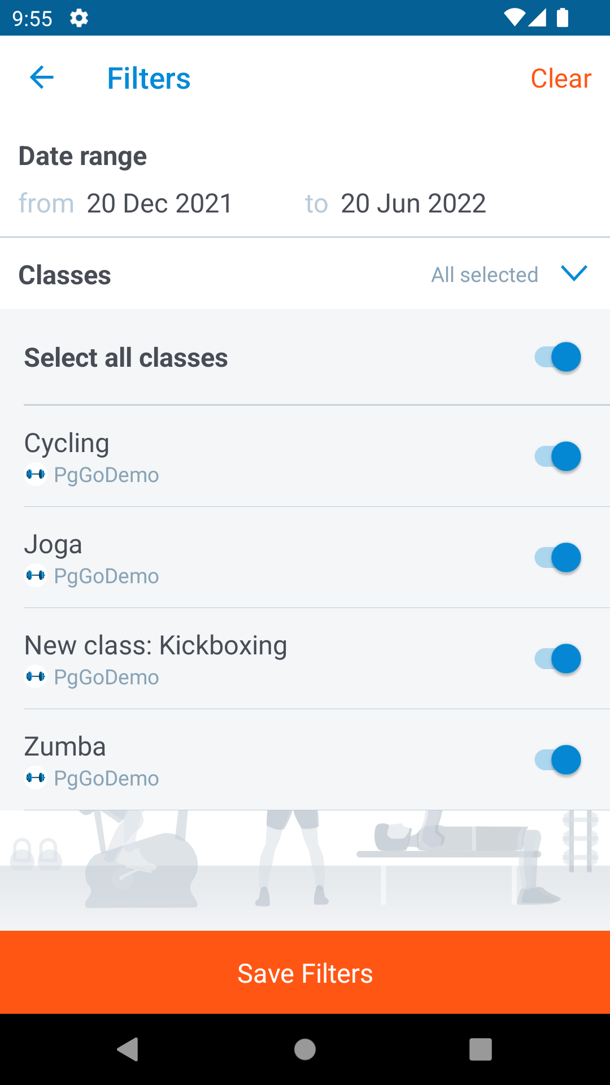Toggle the Zumba class switch

pyautogui.click(x=557, y=760)
